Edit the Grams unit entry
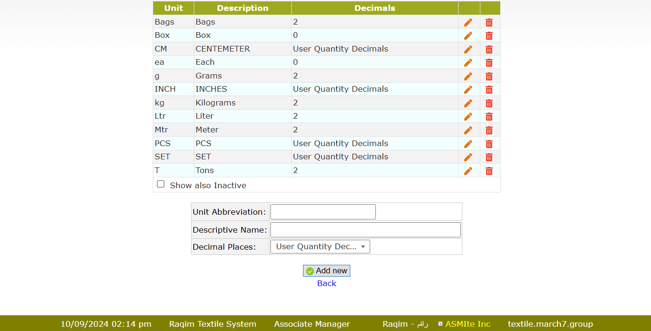 click(x=468, y=76)
